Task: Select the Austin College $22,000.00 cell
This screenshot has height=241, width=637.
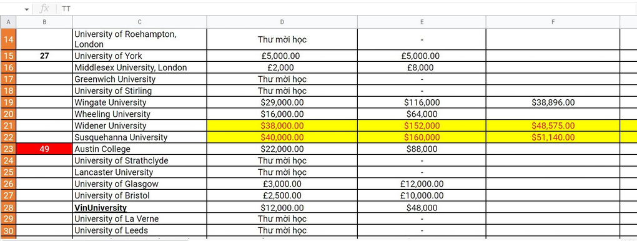Action: coord(282,149)
